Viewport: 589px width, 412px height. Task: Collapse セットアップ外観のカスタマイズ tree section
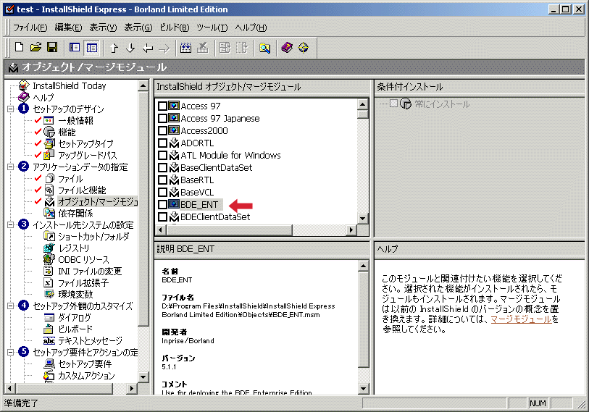coord(11,306)
